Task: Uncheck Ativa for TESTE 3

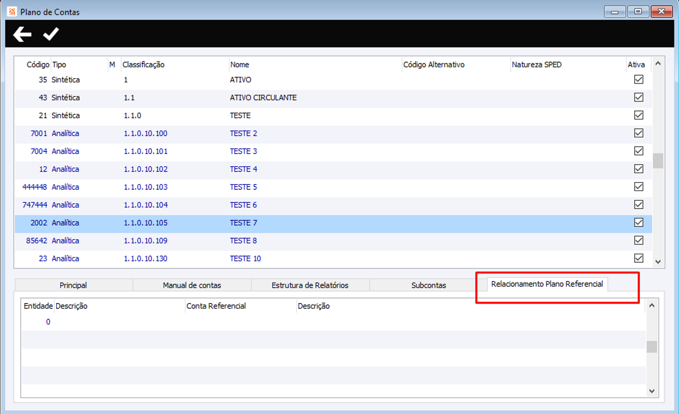Action: pyautogui.click(x=638, y=151)
